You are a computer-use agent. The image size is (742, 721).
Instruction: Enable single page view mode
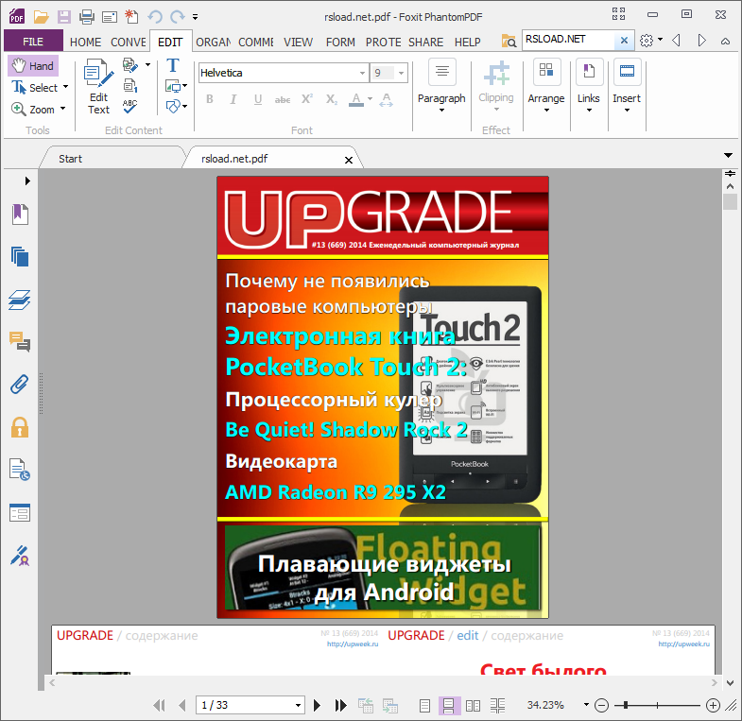[x=425, y=705]
